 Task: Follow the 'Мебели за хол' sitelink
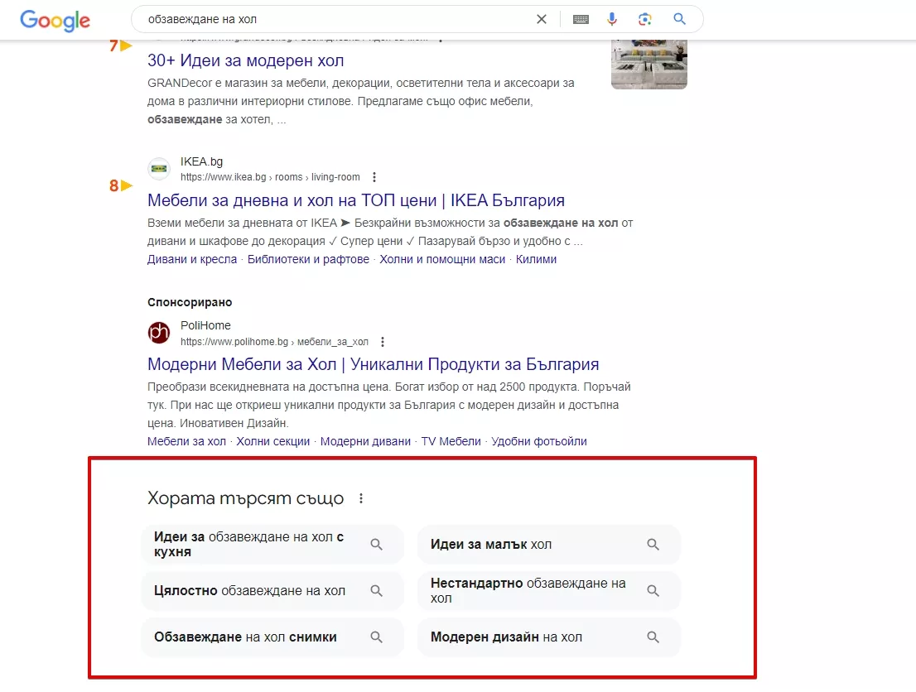(186, 441)
